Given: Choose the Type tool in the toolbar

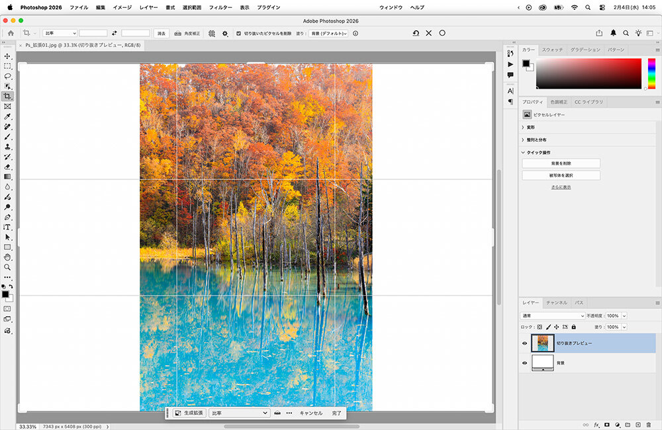Looking at the screenshot, I should (7, 227).
